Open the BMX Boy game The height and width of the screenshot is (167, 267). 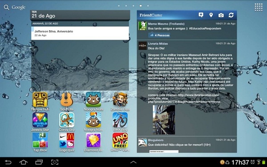[120, 122]
